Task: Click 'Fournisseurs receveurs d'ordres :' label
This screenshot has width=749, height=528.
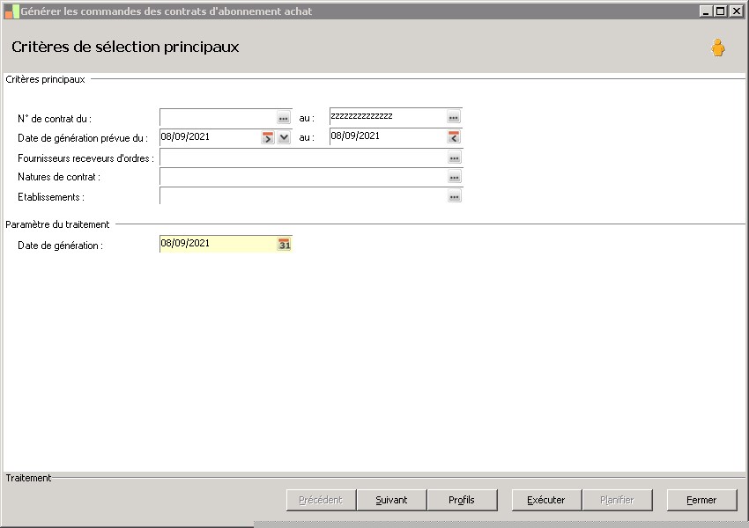Action: pos(86,158)
